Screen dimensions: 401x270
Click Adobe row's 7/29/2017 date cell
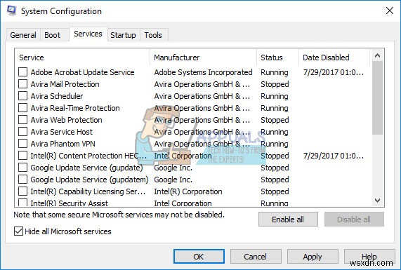pyautogui.click(x=333, y=72)
